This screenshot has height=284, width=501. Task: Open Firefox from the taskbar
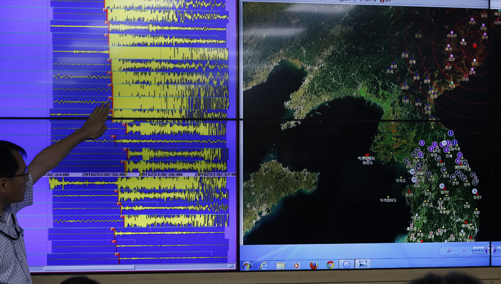click(313, 265)
